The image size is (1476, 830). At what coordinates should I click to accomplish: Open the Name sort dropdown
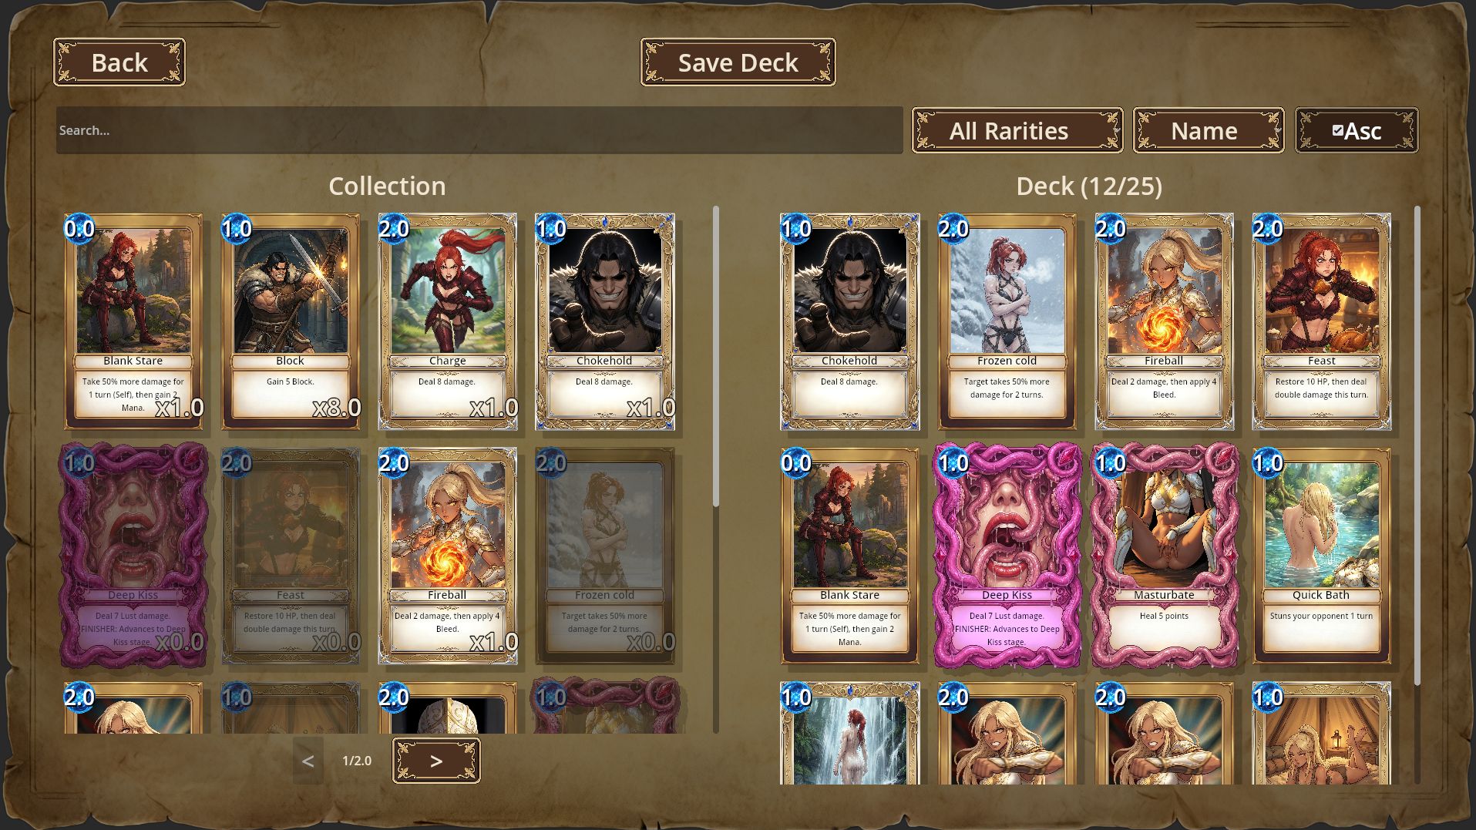click(1208, 130)
